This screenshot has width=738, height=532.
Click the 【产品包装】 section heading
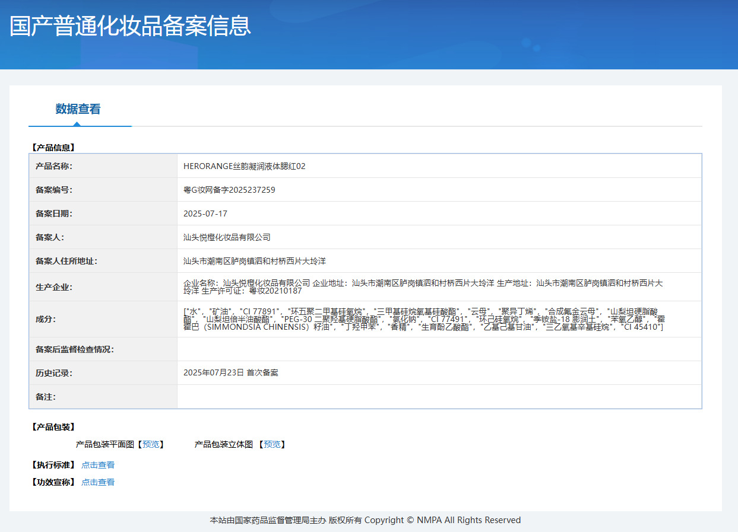pyautogui.click(x=53, y=427)
